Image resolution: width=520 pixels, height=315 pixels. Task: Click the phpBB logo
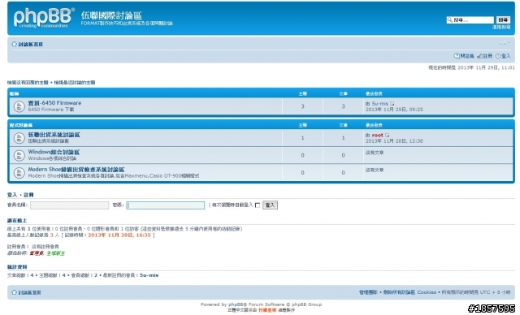(x=44, y=18)
